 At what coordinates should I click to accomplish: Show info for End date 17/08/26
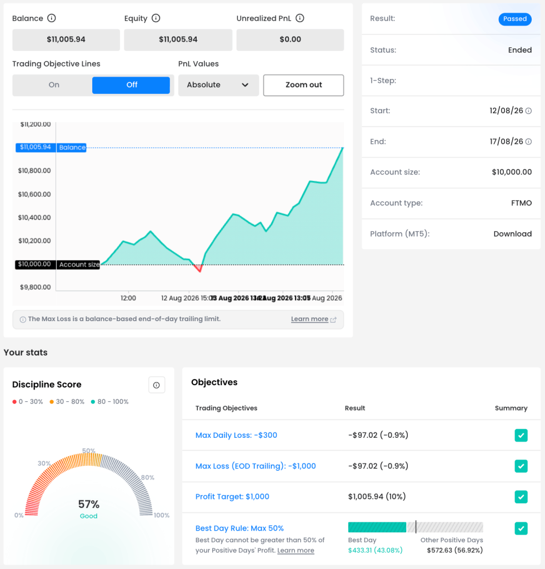tap(529, 142)
